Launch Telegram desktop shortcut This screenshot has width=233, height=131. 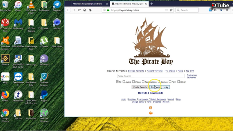pos(57,6)
